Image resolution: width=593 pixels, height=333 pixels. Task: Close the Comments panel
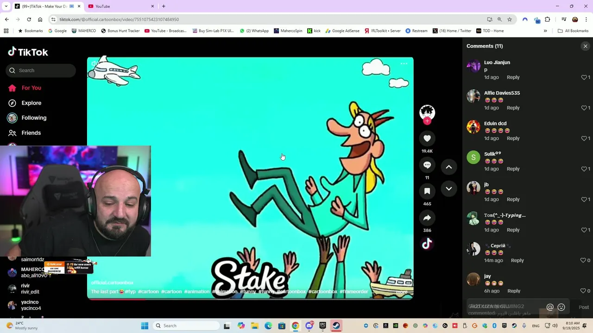[585, 46]
